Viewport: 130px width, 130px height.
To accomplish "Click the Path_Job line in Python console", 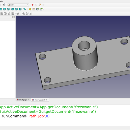I will [x=25, y=116].
